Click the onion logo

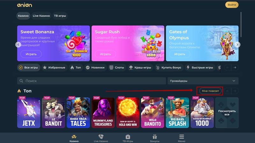[x=25, y=5]
